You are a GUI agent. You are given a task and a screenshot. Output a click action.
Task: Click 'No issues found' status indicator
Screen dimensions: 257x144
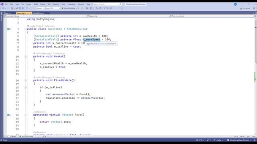point(27,136)
